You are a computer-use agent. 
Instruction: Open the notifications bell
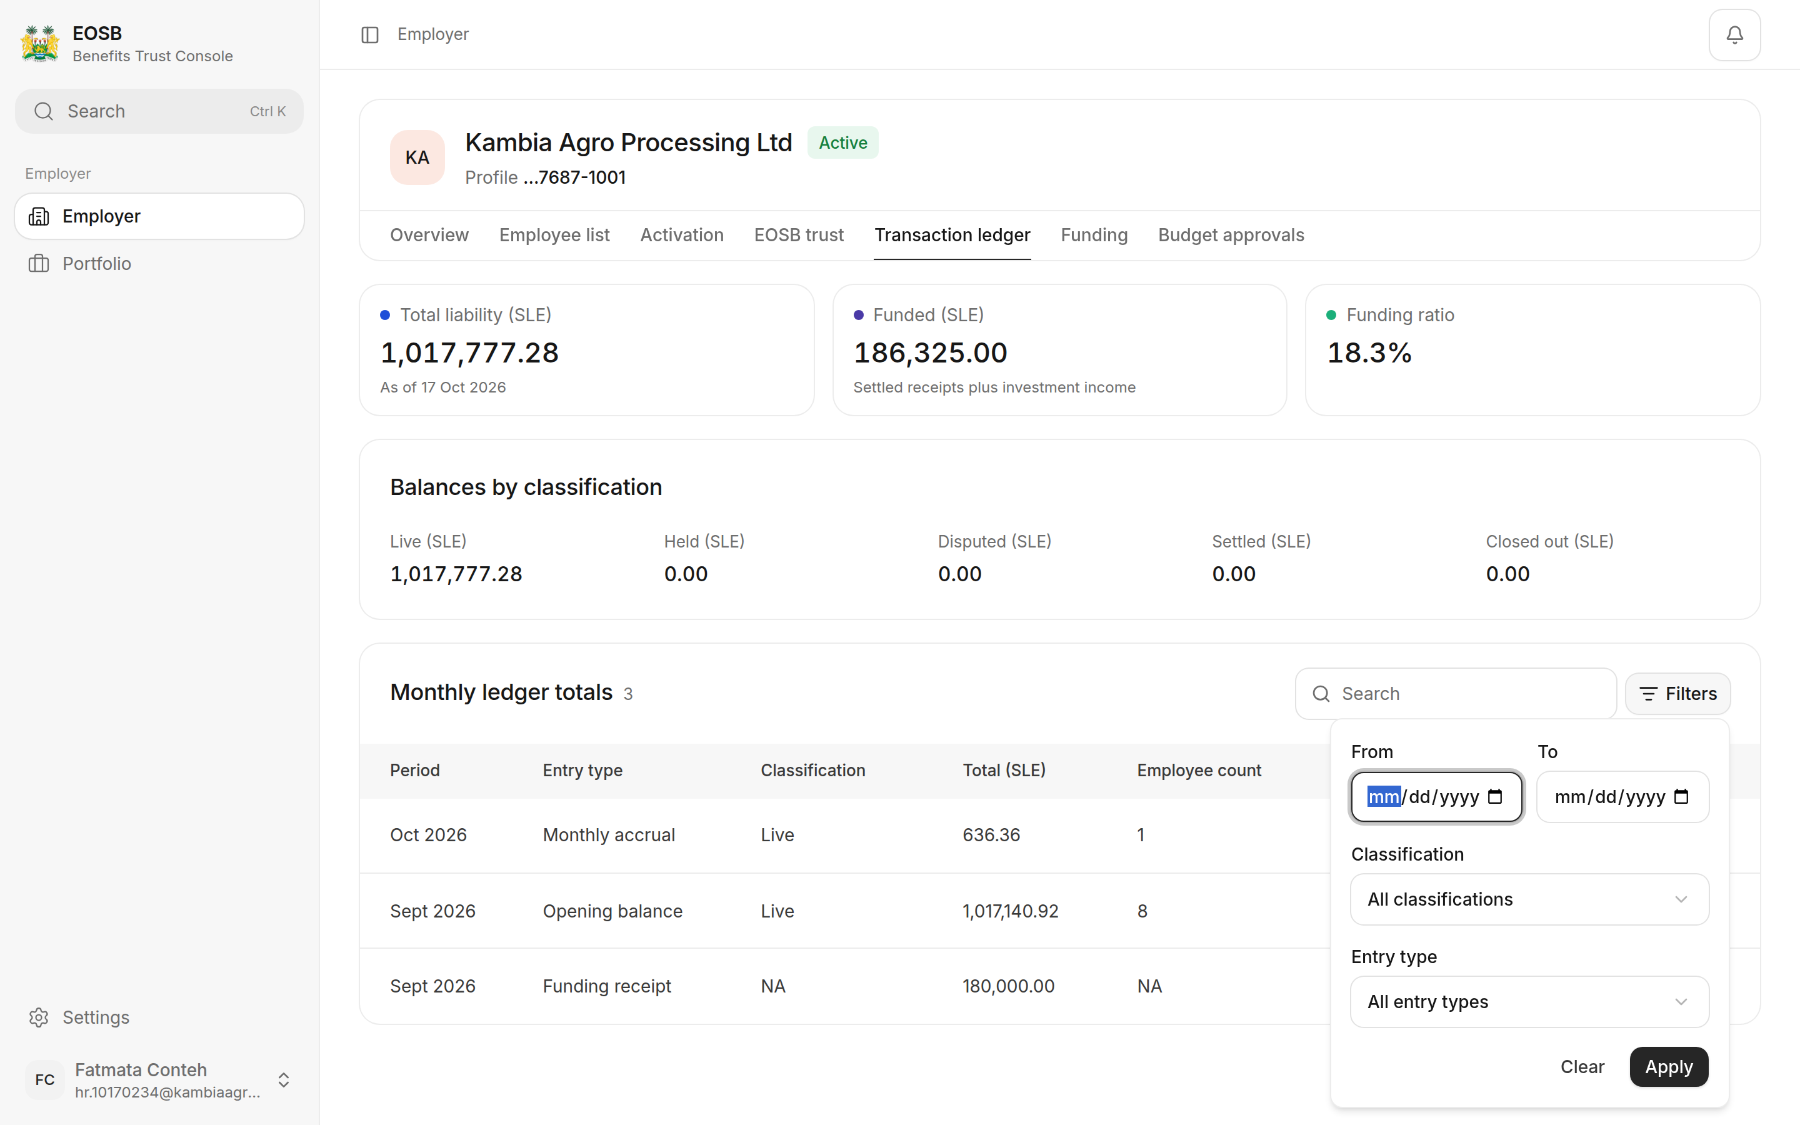(1734, 35)
